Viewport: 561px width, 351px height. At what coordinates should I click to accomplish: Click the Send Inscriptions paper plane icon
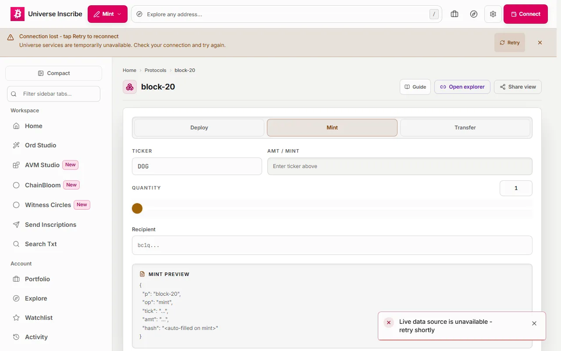tap(16, 225)
